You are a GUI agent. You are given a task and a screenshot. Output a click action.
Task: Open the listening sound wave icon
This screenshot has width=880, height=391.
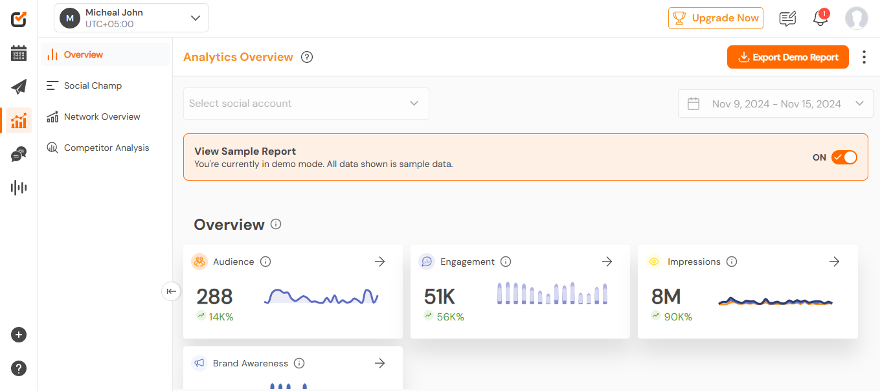click(x=19, y=188)
